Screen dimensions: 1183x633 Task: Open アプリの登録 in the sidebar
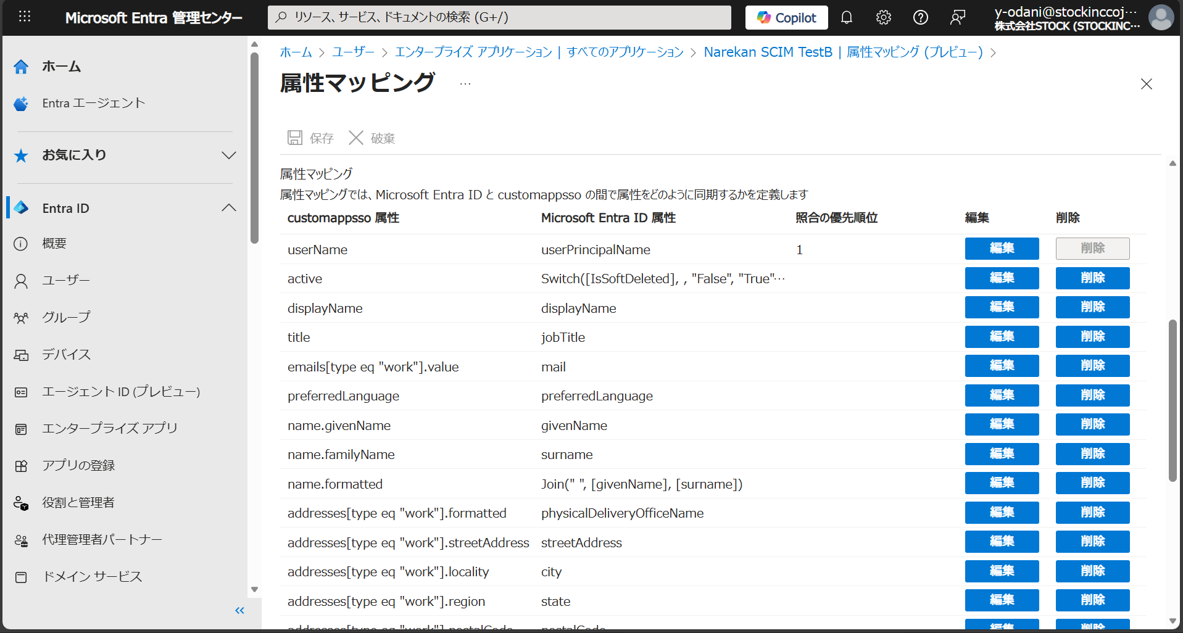78,465
